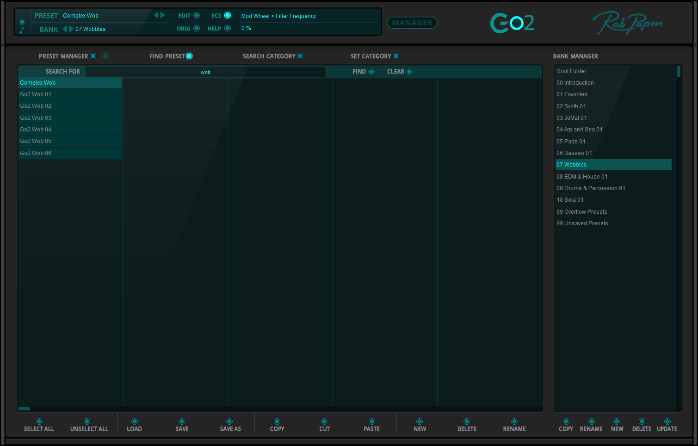Viewport: 698px width, 446px height.
Task: Click the SAVE AS button
Action: coord(229,421)
